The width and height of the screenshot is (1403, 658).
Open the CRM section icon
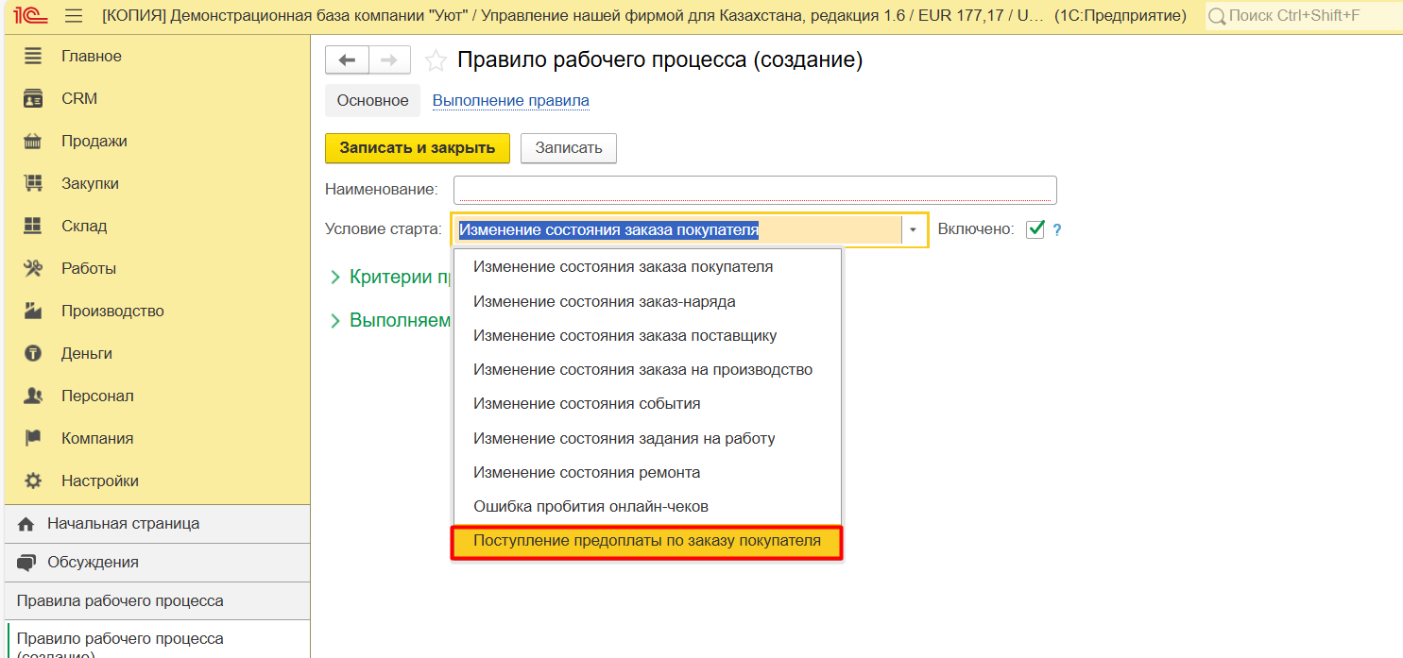tap(33, 99)
